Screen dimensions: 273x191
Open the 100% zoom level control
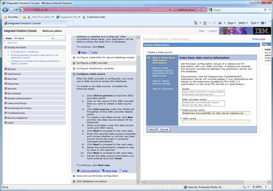pyautogui.click(x=260, y=187)
